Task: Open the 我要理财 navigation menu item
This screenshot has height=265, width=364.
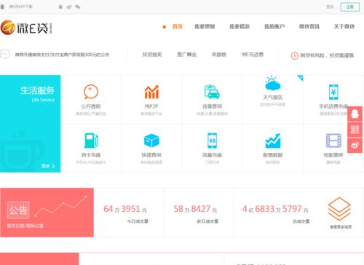Action: [x=205, y=26]
